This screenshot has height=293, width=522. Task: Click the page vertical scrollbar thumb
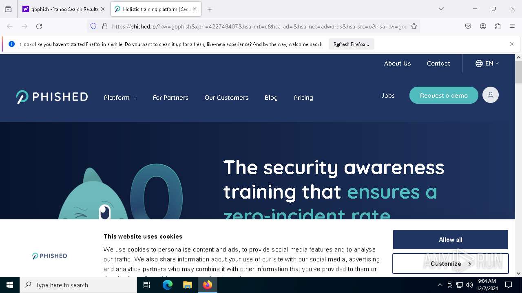pyautogui.click(x=519, y=72)
